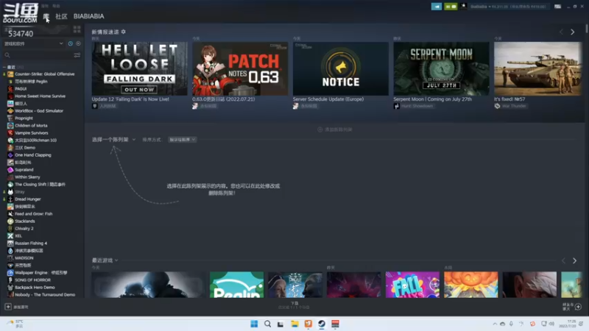Click the library search field
This screenshot has width=589, height=331.
click(38, 55)
